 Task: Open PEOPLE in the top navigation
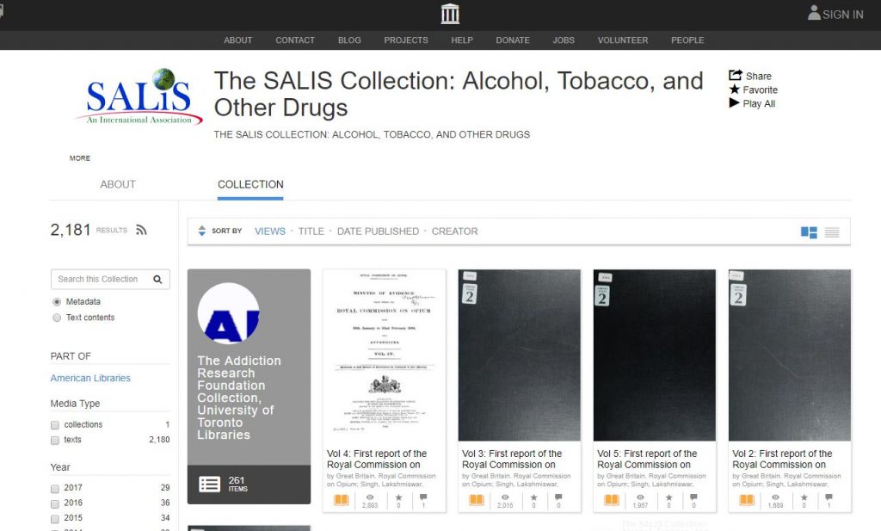(x=687, y=40)
